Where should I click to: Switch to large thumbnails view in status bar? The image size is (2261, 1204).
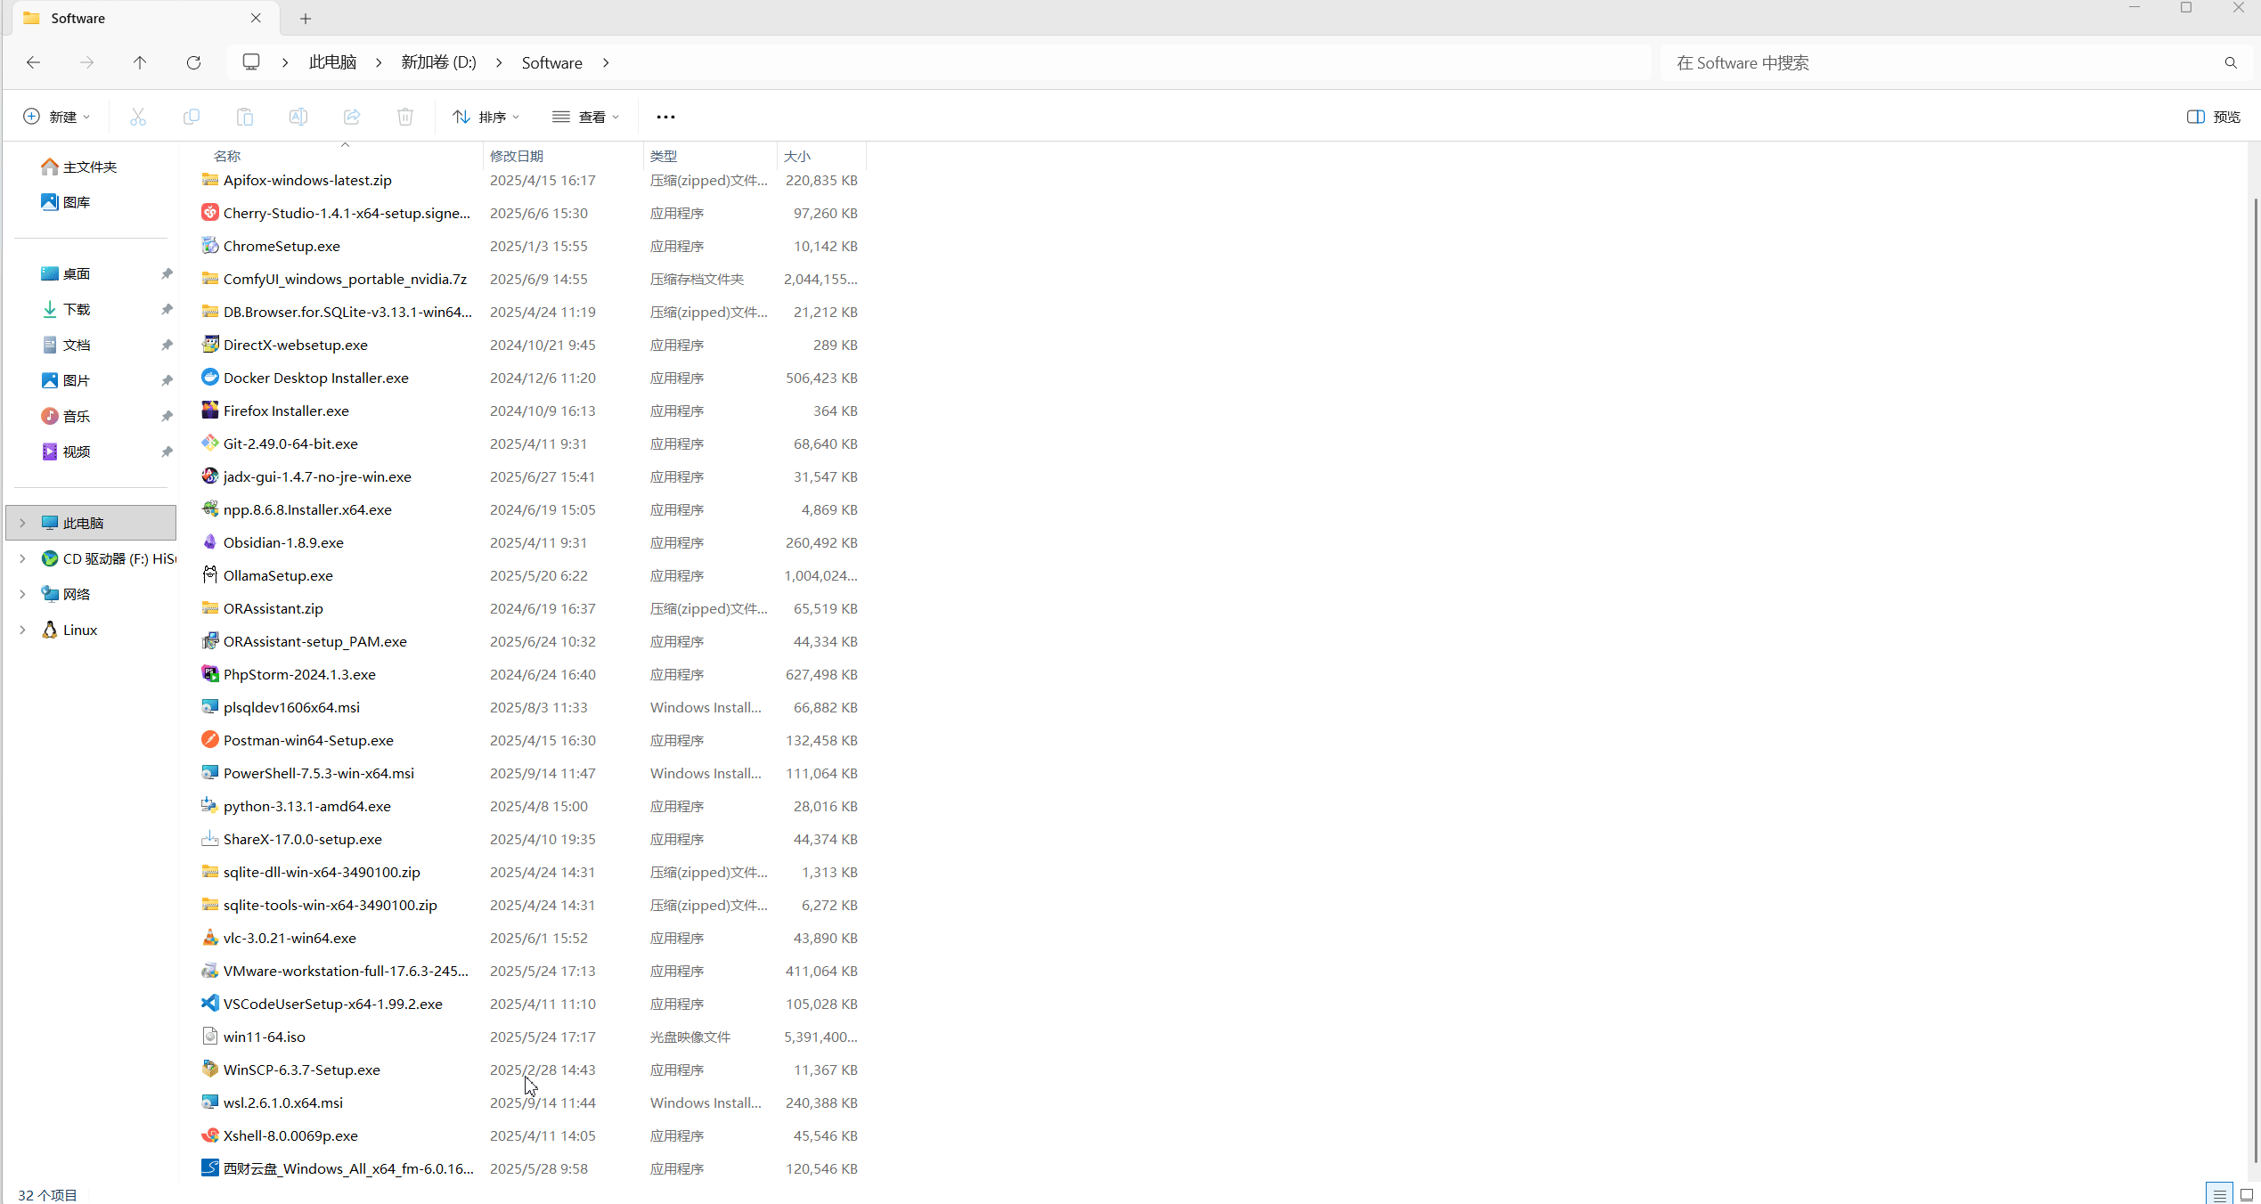tap(2247, 1194)
